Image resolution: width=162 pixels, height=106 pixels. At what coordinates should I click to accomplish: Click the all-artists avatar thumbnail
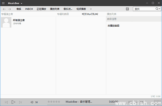(x=6, y=22)
